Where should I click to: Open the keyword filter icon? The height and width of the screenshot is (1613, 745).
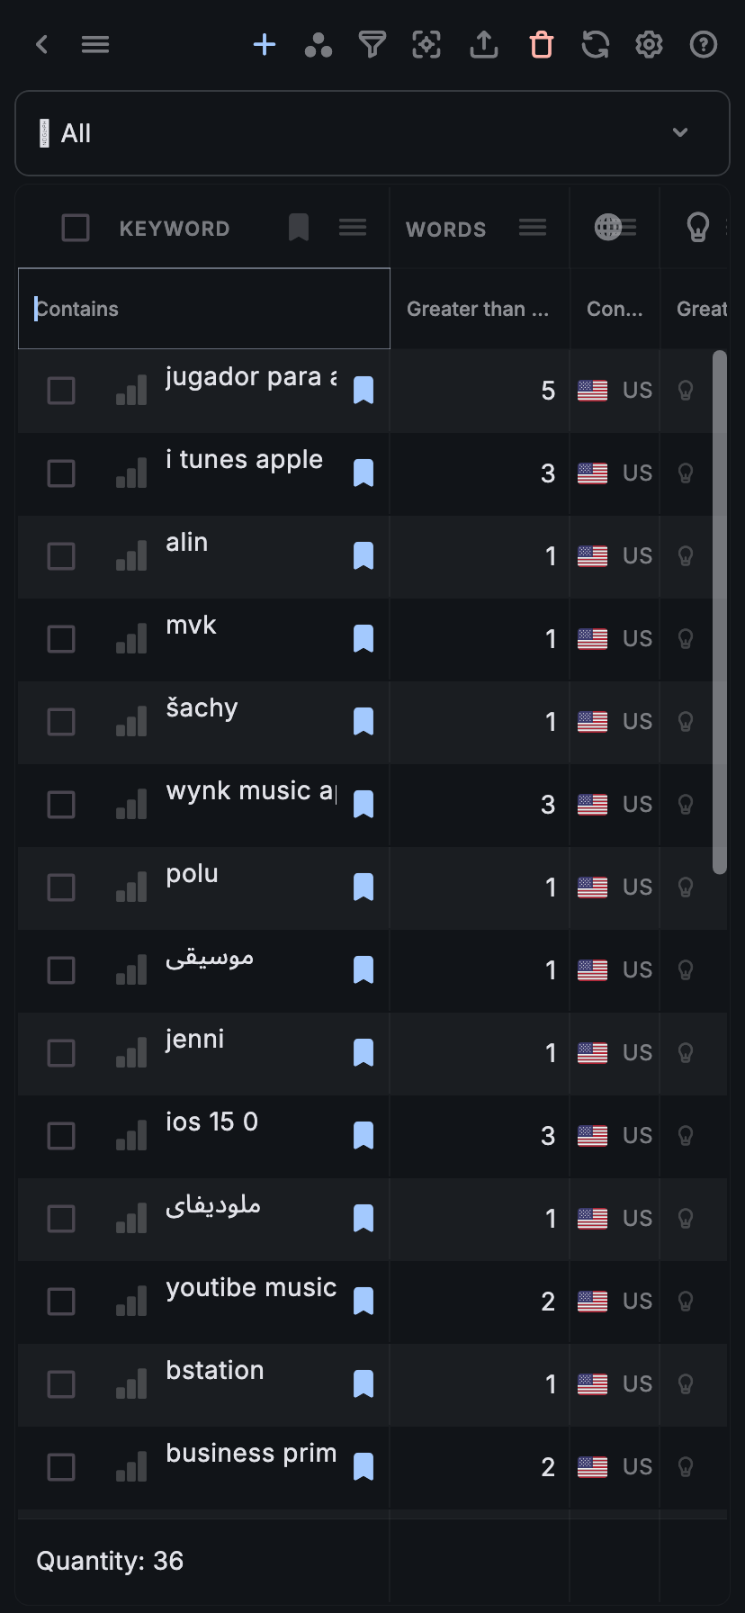pyautogui.click(x=372, y=44)
